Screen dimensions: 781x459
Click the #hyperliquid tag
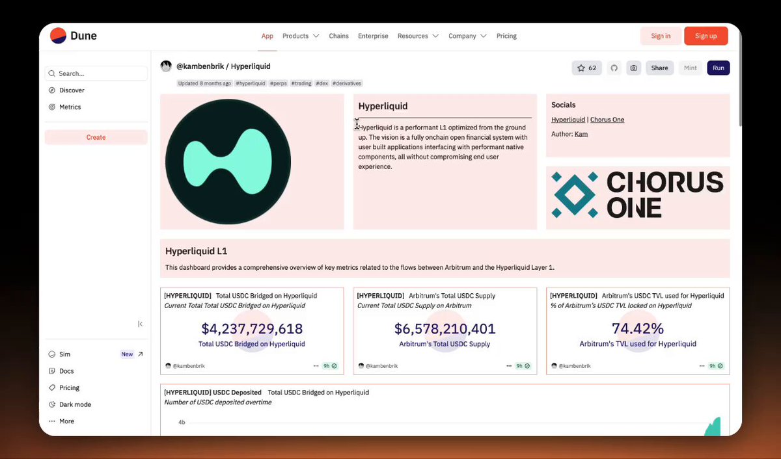click(251, 83)
